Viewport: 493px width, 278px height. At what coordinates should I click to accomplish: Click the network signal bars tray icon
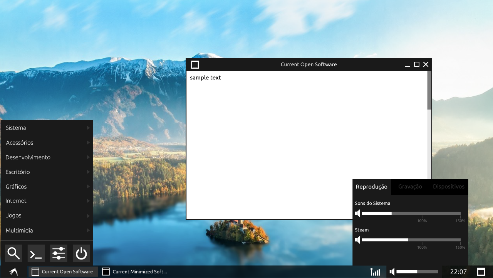tap(375, 272)
